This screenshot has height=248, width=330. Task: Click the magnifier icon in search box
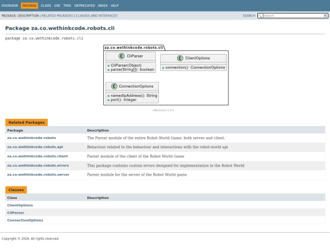pos(260,15)
